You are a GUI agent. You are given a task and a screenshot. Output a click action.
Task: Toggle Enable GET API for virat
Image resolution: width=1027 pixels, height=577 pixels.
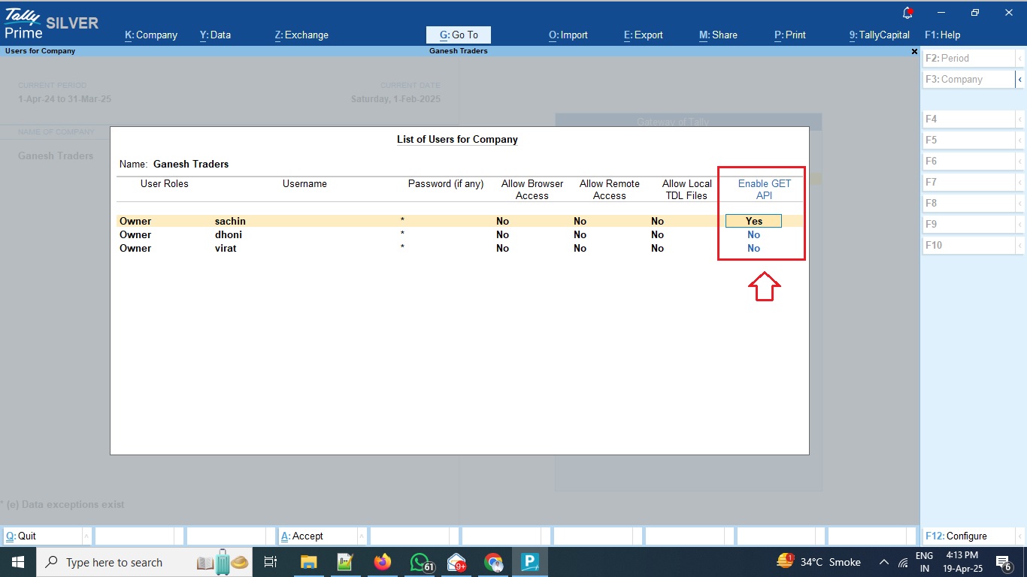tap(753, 248)
